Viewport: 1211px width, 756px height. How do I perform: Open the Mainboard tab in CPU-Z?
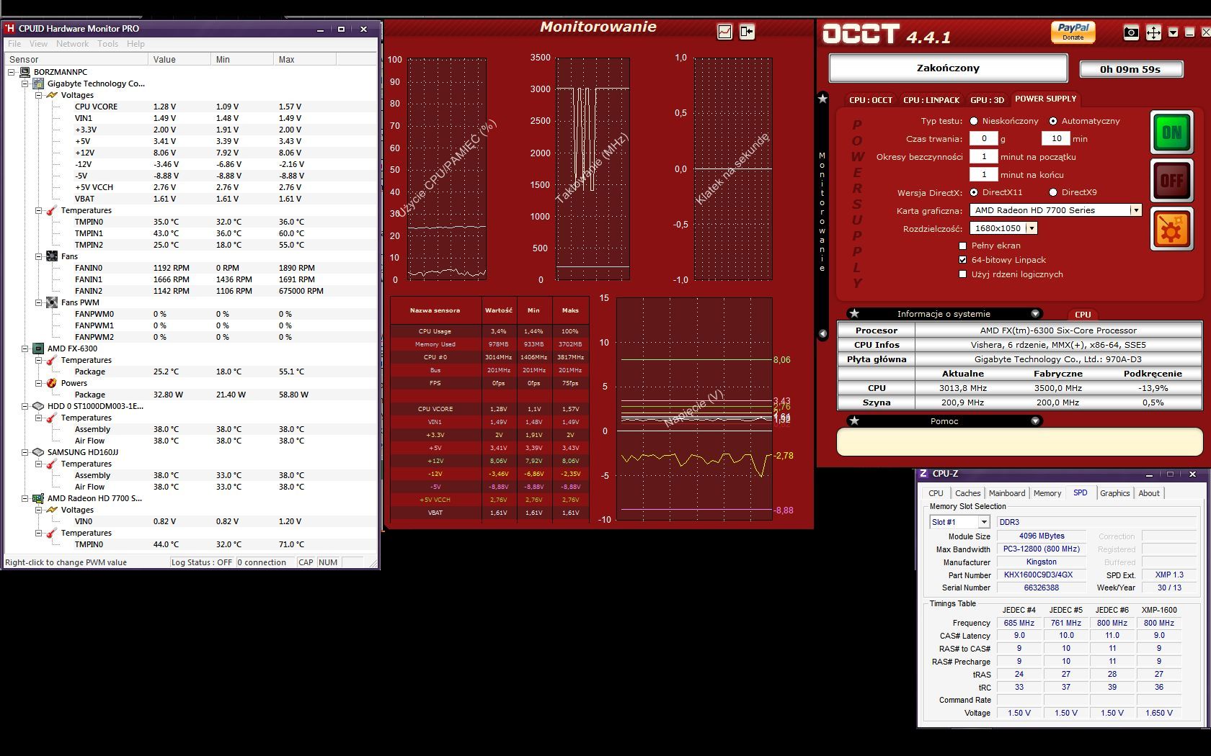point(1006,493)
